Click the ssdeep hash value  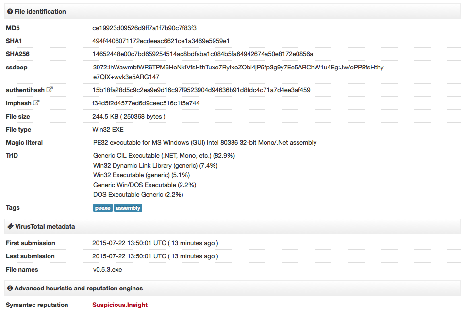(x=238, y=72)
